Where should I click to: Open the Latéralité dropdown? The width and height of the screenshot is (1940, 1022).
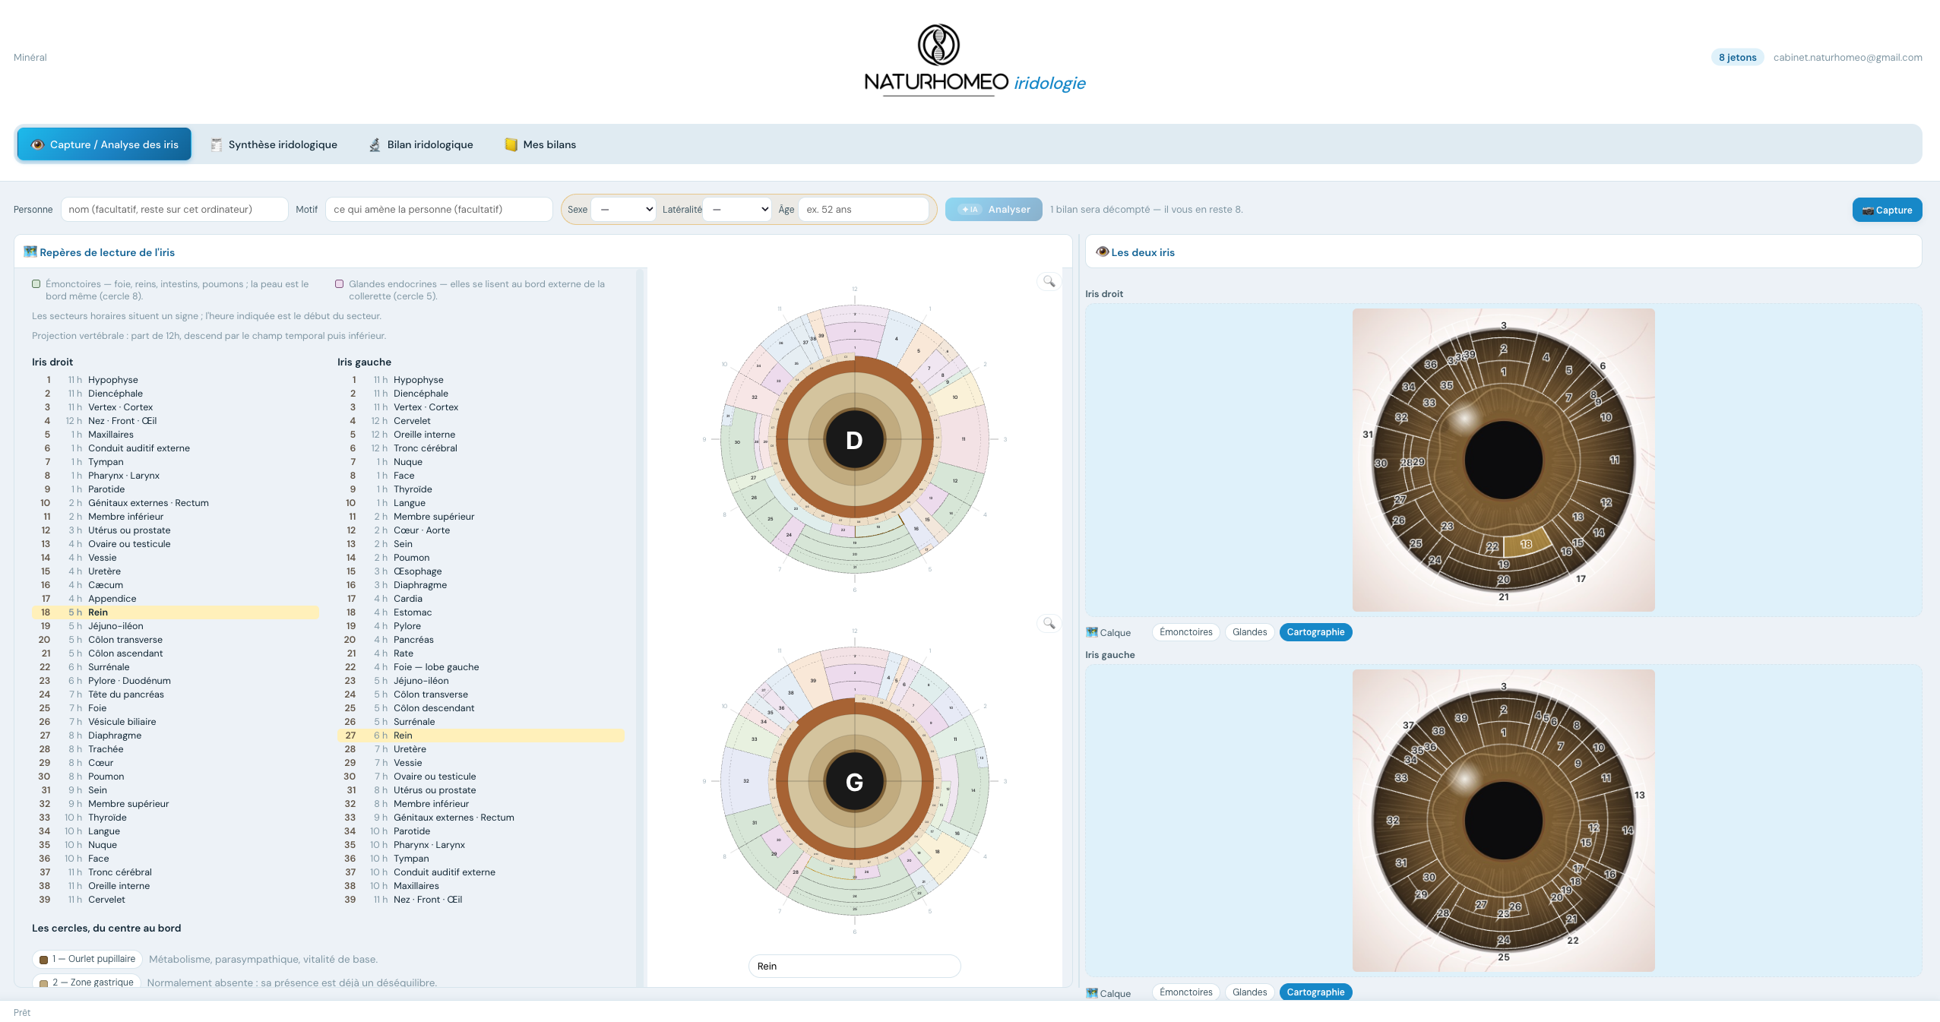[736, 209]
